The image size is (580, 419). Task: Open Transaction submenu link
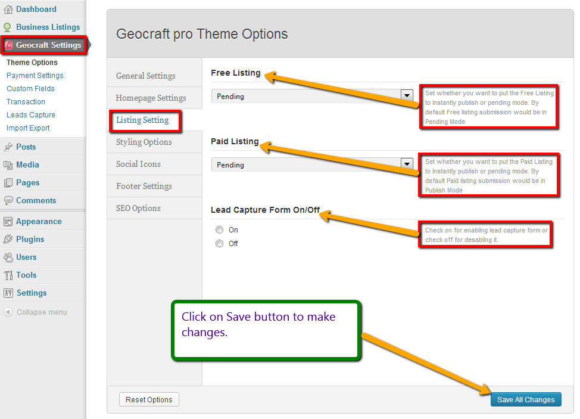coord(26,102)
